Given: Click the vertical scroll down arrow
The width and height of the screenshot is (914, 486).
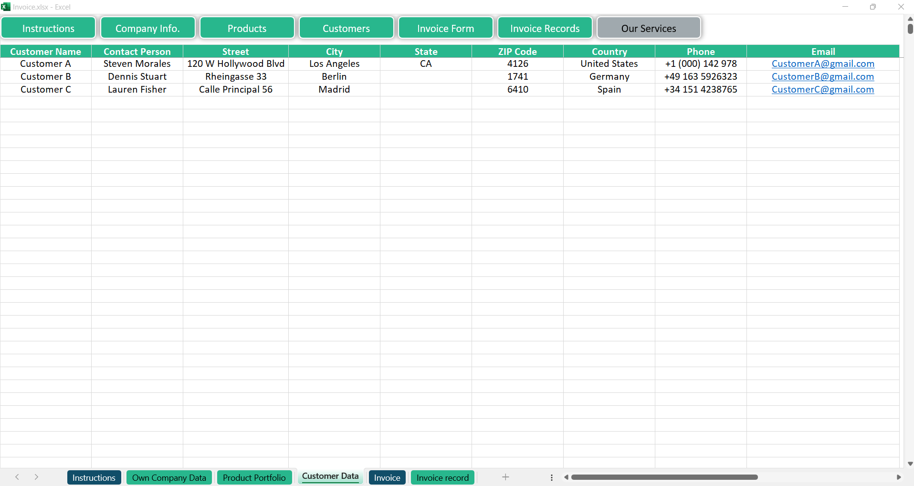Looking at the screenshot, I should tap(910, 464).
